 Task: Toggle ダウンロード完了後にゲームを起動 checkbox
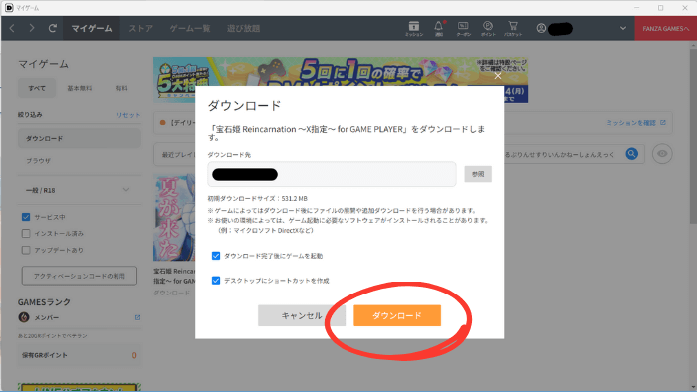(x=216, y=256)
